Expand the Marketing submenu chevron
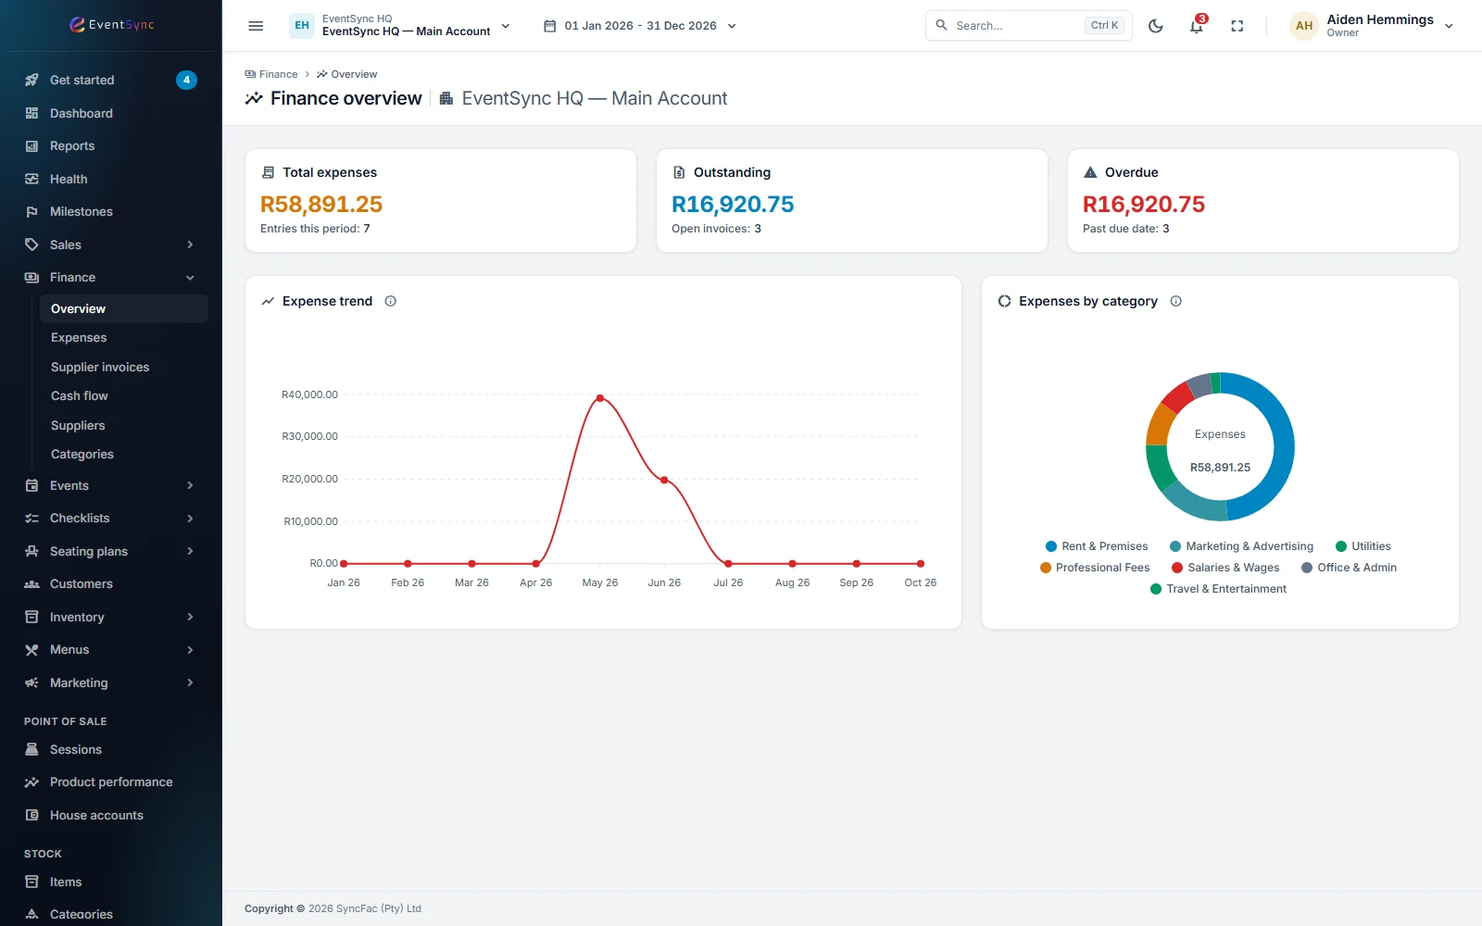This screenshot has width=1482, height=926. [190, 682]
